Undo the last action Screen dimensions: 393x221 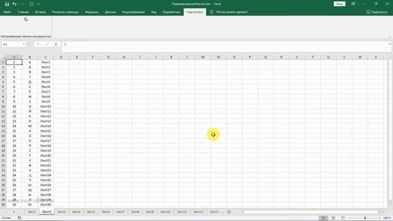point(14,4)
